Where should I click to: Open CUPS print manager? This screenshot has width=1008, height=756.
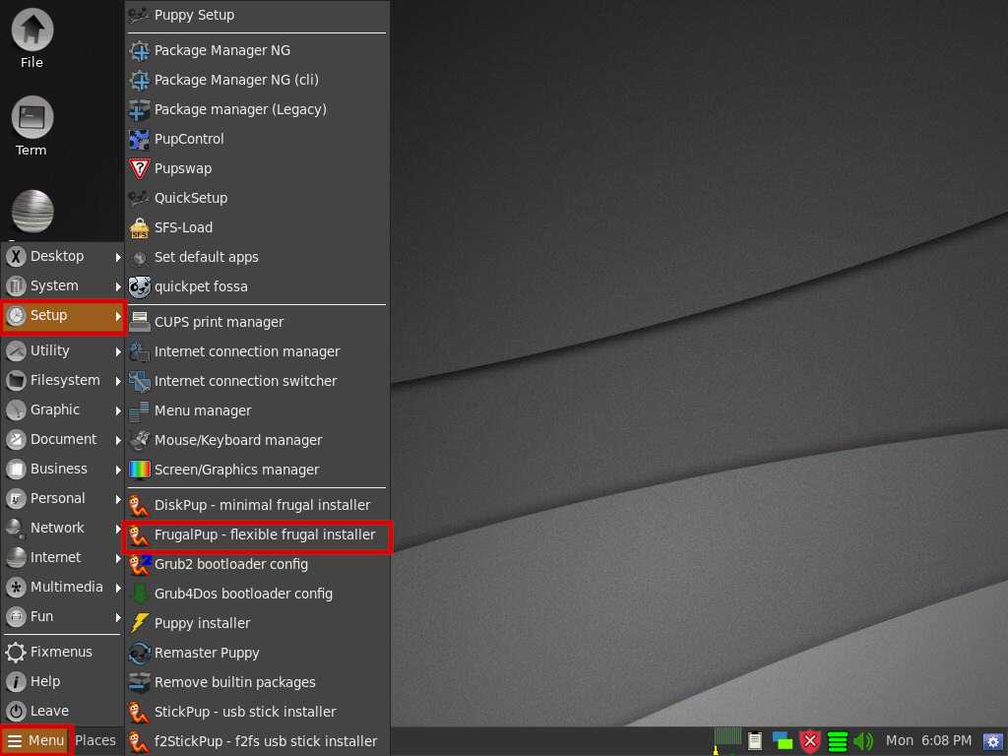[x=219, y=322]
